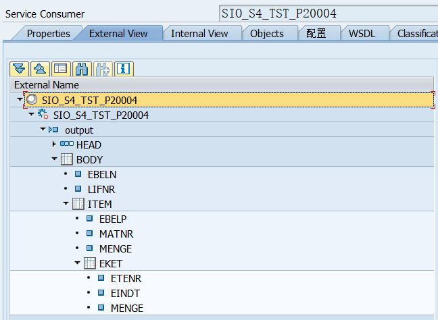The width and height of the screenshot is (438, 320).
Task: Click the ITEM table icon
Action: pyautogui.click(x=78, y=204)
